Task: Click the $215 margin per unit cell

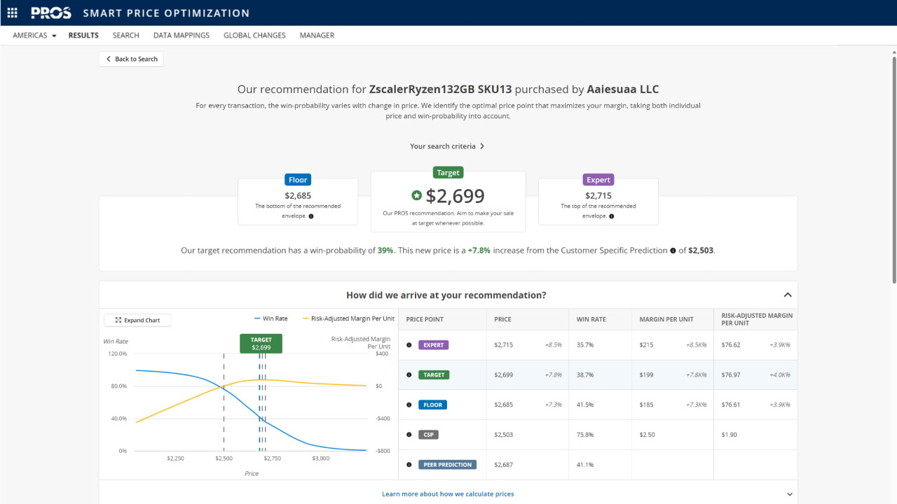Action: [x=646, y=345]
